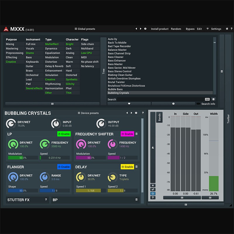Toggle LP Enable button
The image size is (234, 234).
(64, 134)
